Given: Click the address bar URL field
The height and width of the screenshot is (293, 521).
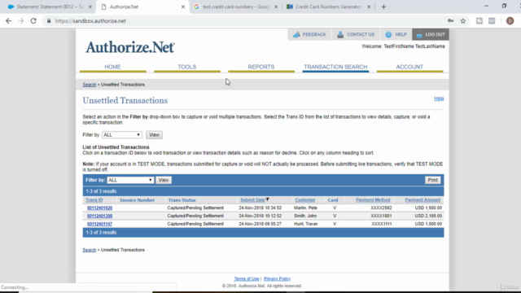Looking at the screenshot, I should [246, 21].
